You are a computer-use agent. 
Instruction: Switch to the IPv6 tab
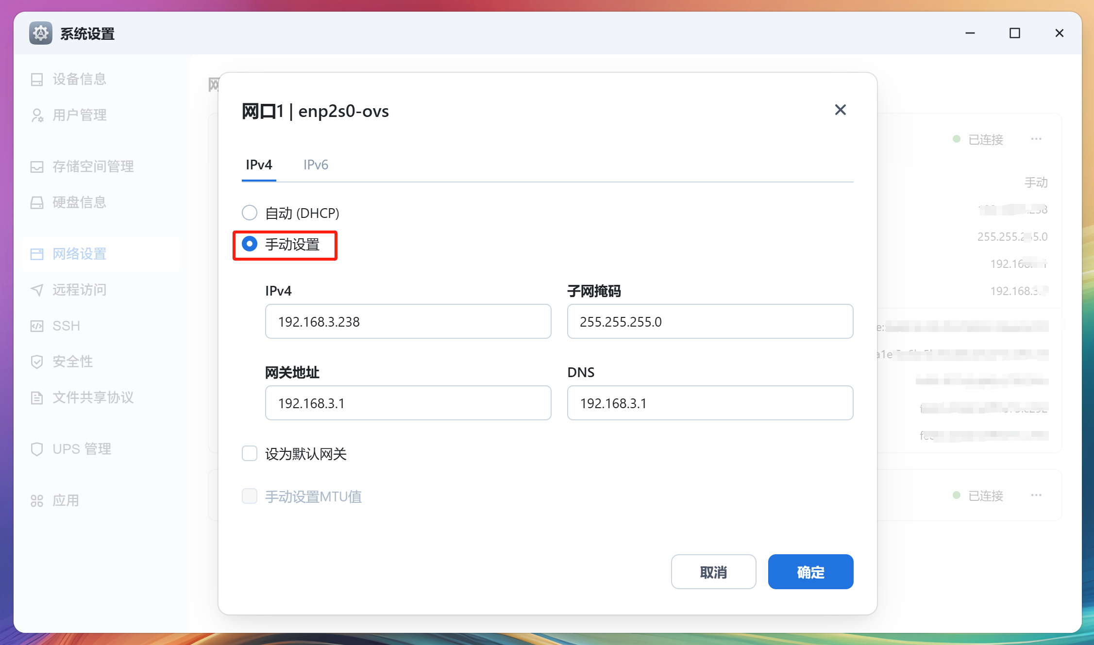316,165
